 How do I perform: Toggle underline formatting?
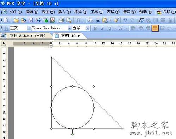[110, 28]
